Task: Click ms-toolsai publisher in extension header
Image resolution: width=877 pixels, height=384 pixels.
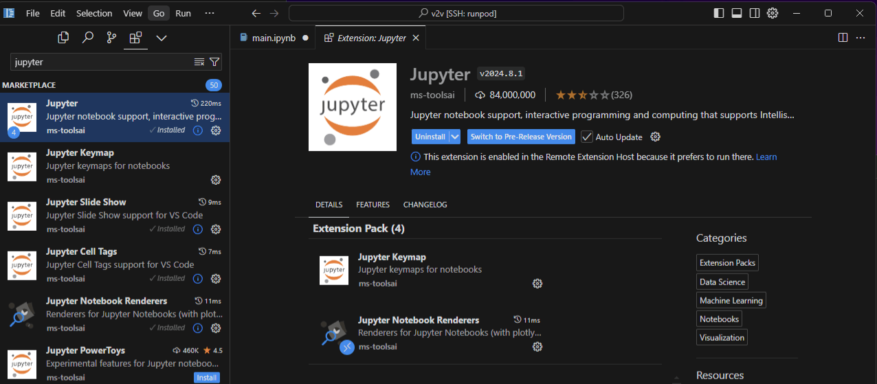Action: pyautogui.click(x=433, y=95)
